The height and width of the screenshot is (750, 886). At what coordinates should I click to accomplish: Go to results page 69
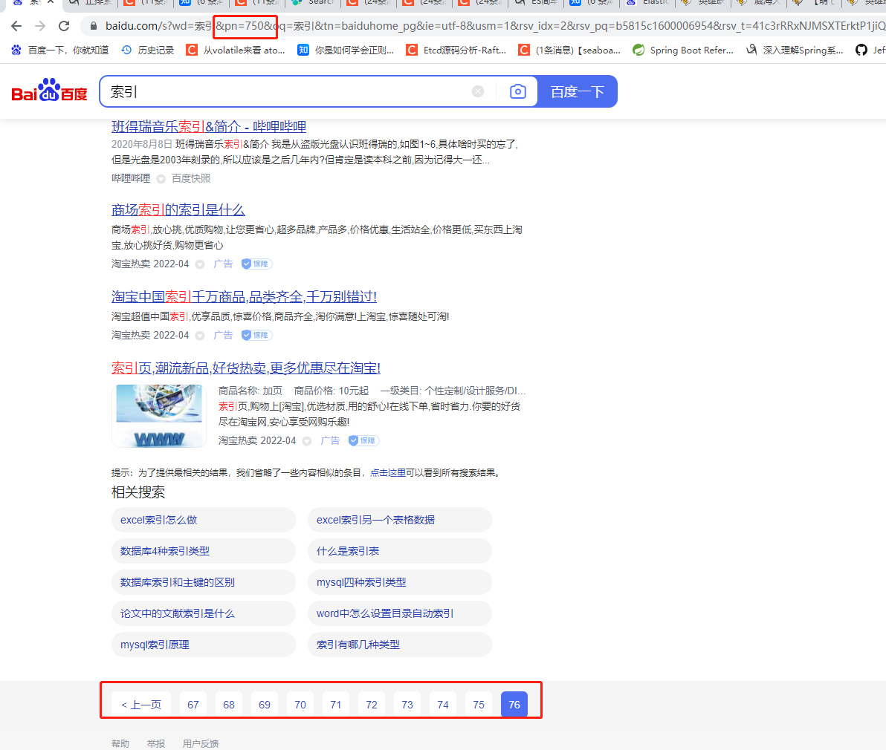coord(265,704)
